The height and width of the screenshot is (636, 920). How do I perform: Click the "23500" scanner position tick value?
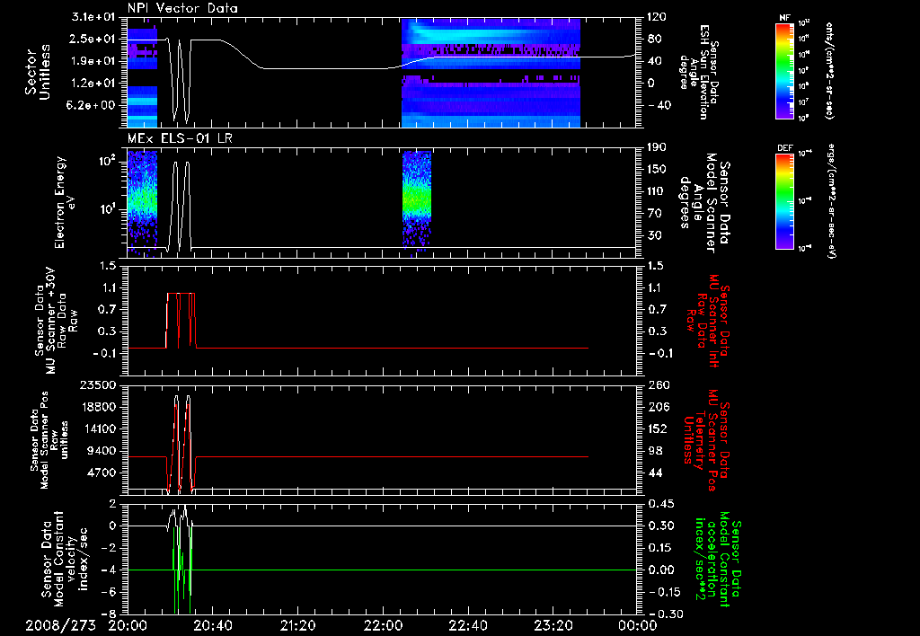coord(97,385)
